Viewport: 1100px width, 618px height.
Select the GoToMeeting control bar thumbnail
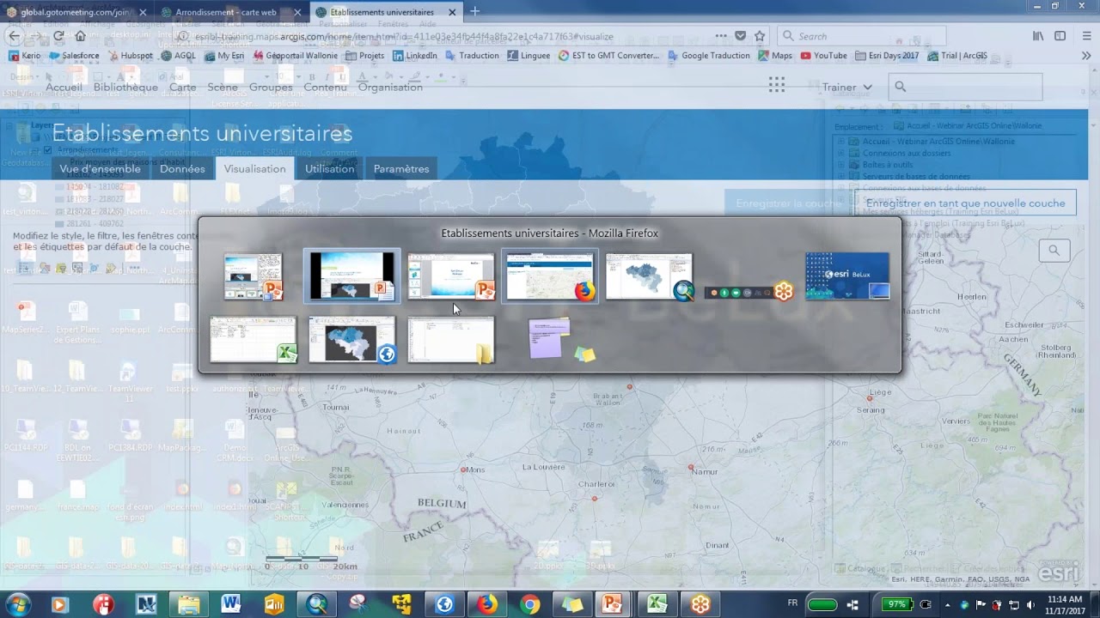pos(749,292)
